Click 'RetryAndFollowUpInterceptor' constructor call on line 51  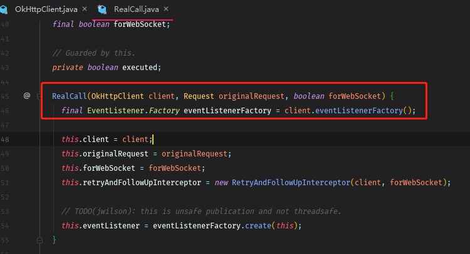pyautogui.click(x=291, y=183)
